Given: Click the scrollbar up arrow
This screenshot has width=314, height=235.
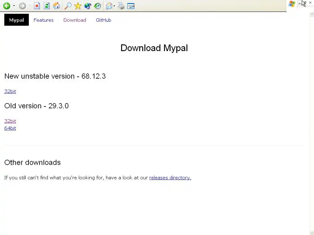Looking at the screenshot, I should point(312,14).
